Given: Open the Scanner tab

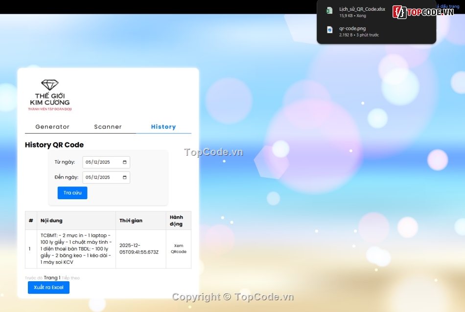Looking at the screenshot, I should click(108, 127).
